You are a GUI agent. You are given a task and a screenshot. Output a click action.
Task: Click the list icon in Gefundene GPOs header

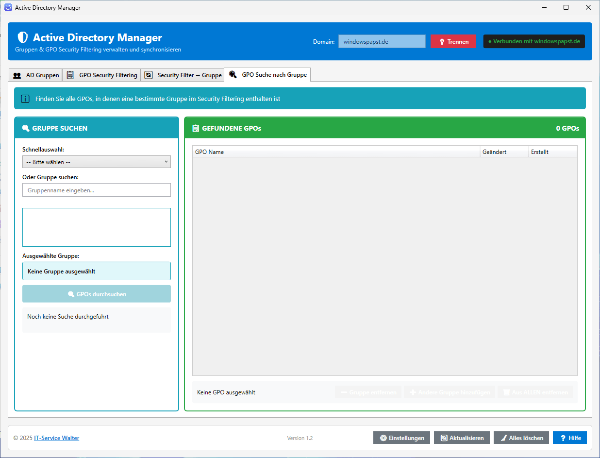point(196,128)
